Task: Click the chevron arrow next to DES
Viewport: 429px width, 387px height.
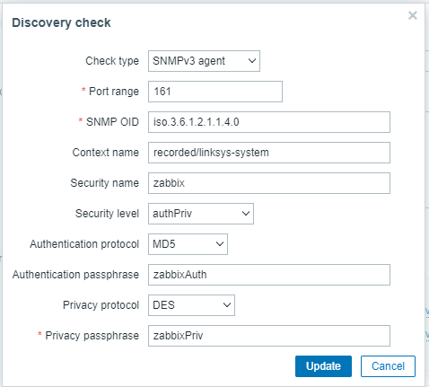Action: pos(227,305)
